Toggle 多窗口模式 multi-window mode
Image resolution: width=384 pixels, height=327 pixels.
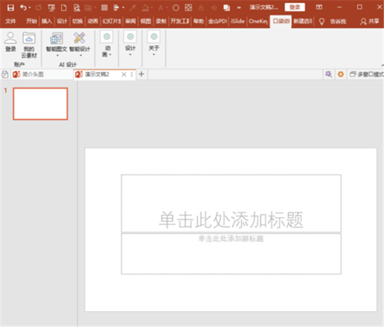click(x=366, y=75)
